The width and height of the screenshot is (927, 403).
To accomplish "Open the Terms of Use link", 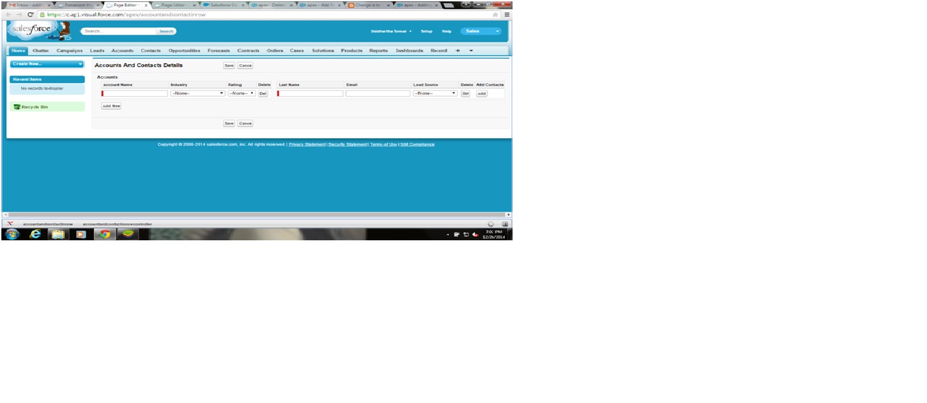I will [x=384, y=144].
